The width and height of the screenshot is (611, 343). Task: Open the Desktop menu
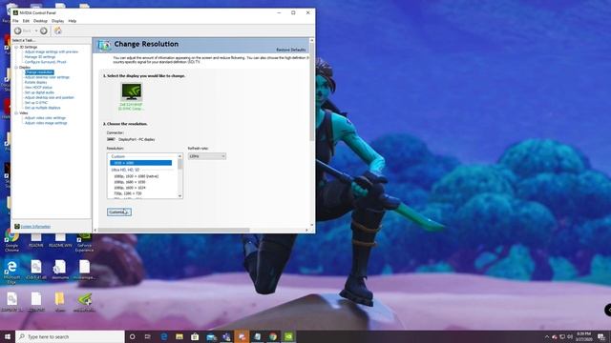(x=40, y=21)
